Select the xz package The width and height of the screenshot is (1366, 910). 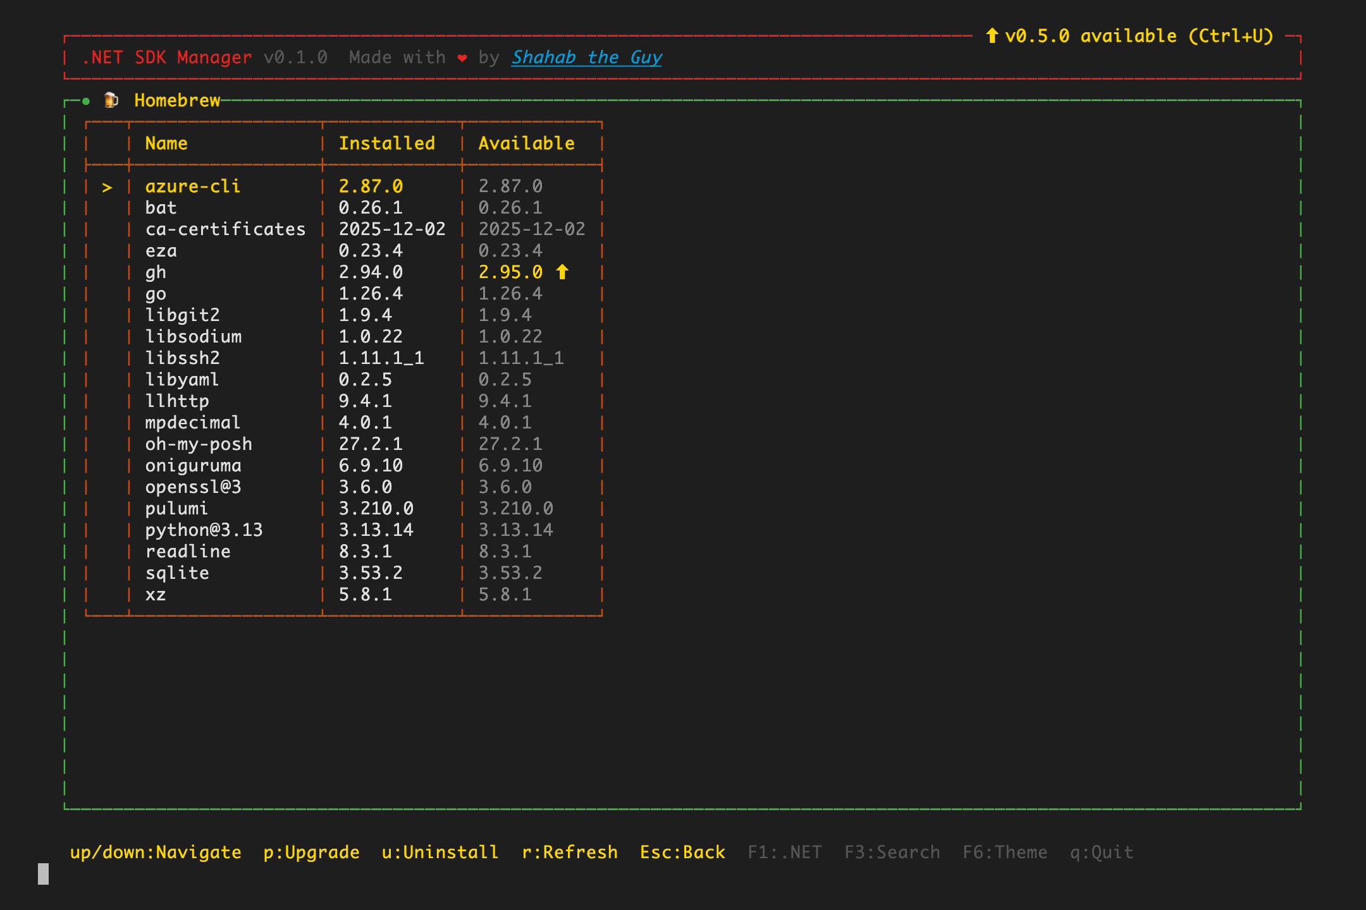156,595
